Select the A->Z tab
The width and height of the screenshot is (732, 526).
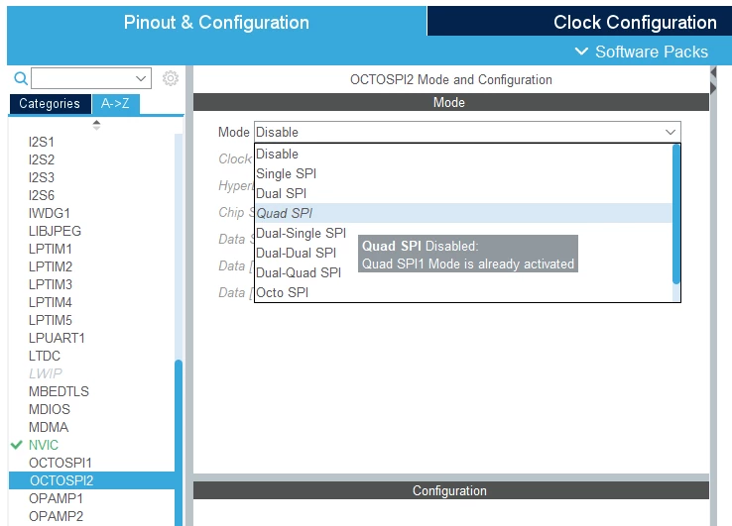[115, 104]
